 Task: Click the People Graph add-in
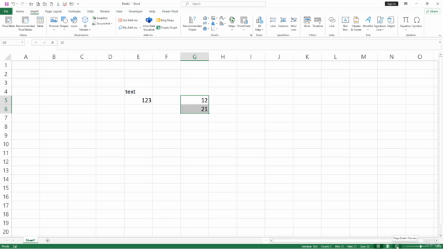tap(167, 28)
